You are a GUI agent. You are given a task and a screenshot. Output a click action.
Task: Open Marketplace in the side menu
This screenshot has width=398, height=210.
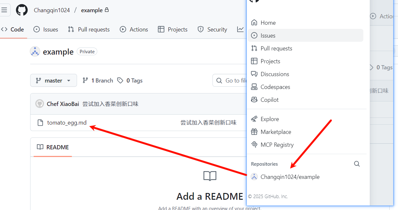[306, 132]
